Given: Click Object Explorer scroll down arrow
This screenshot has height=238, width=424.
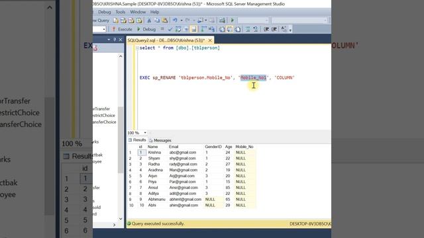Looking at the screenshot, I should click(121, 219).
